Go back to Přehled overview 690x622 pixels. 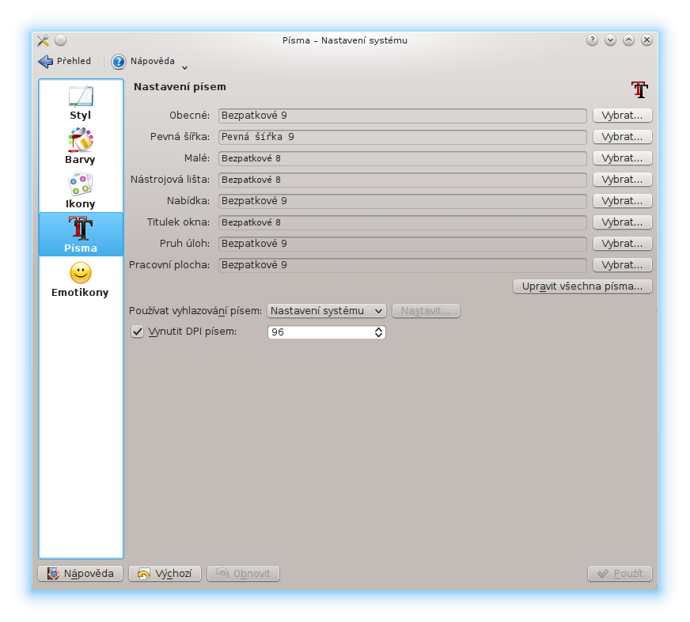coord(65,61)
